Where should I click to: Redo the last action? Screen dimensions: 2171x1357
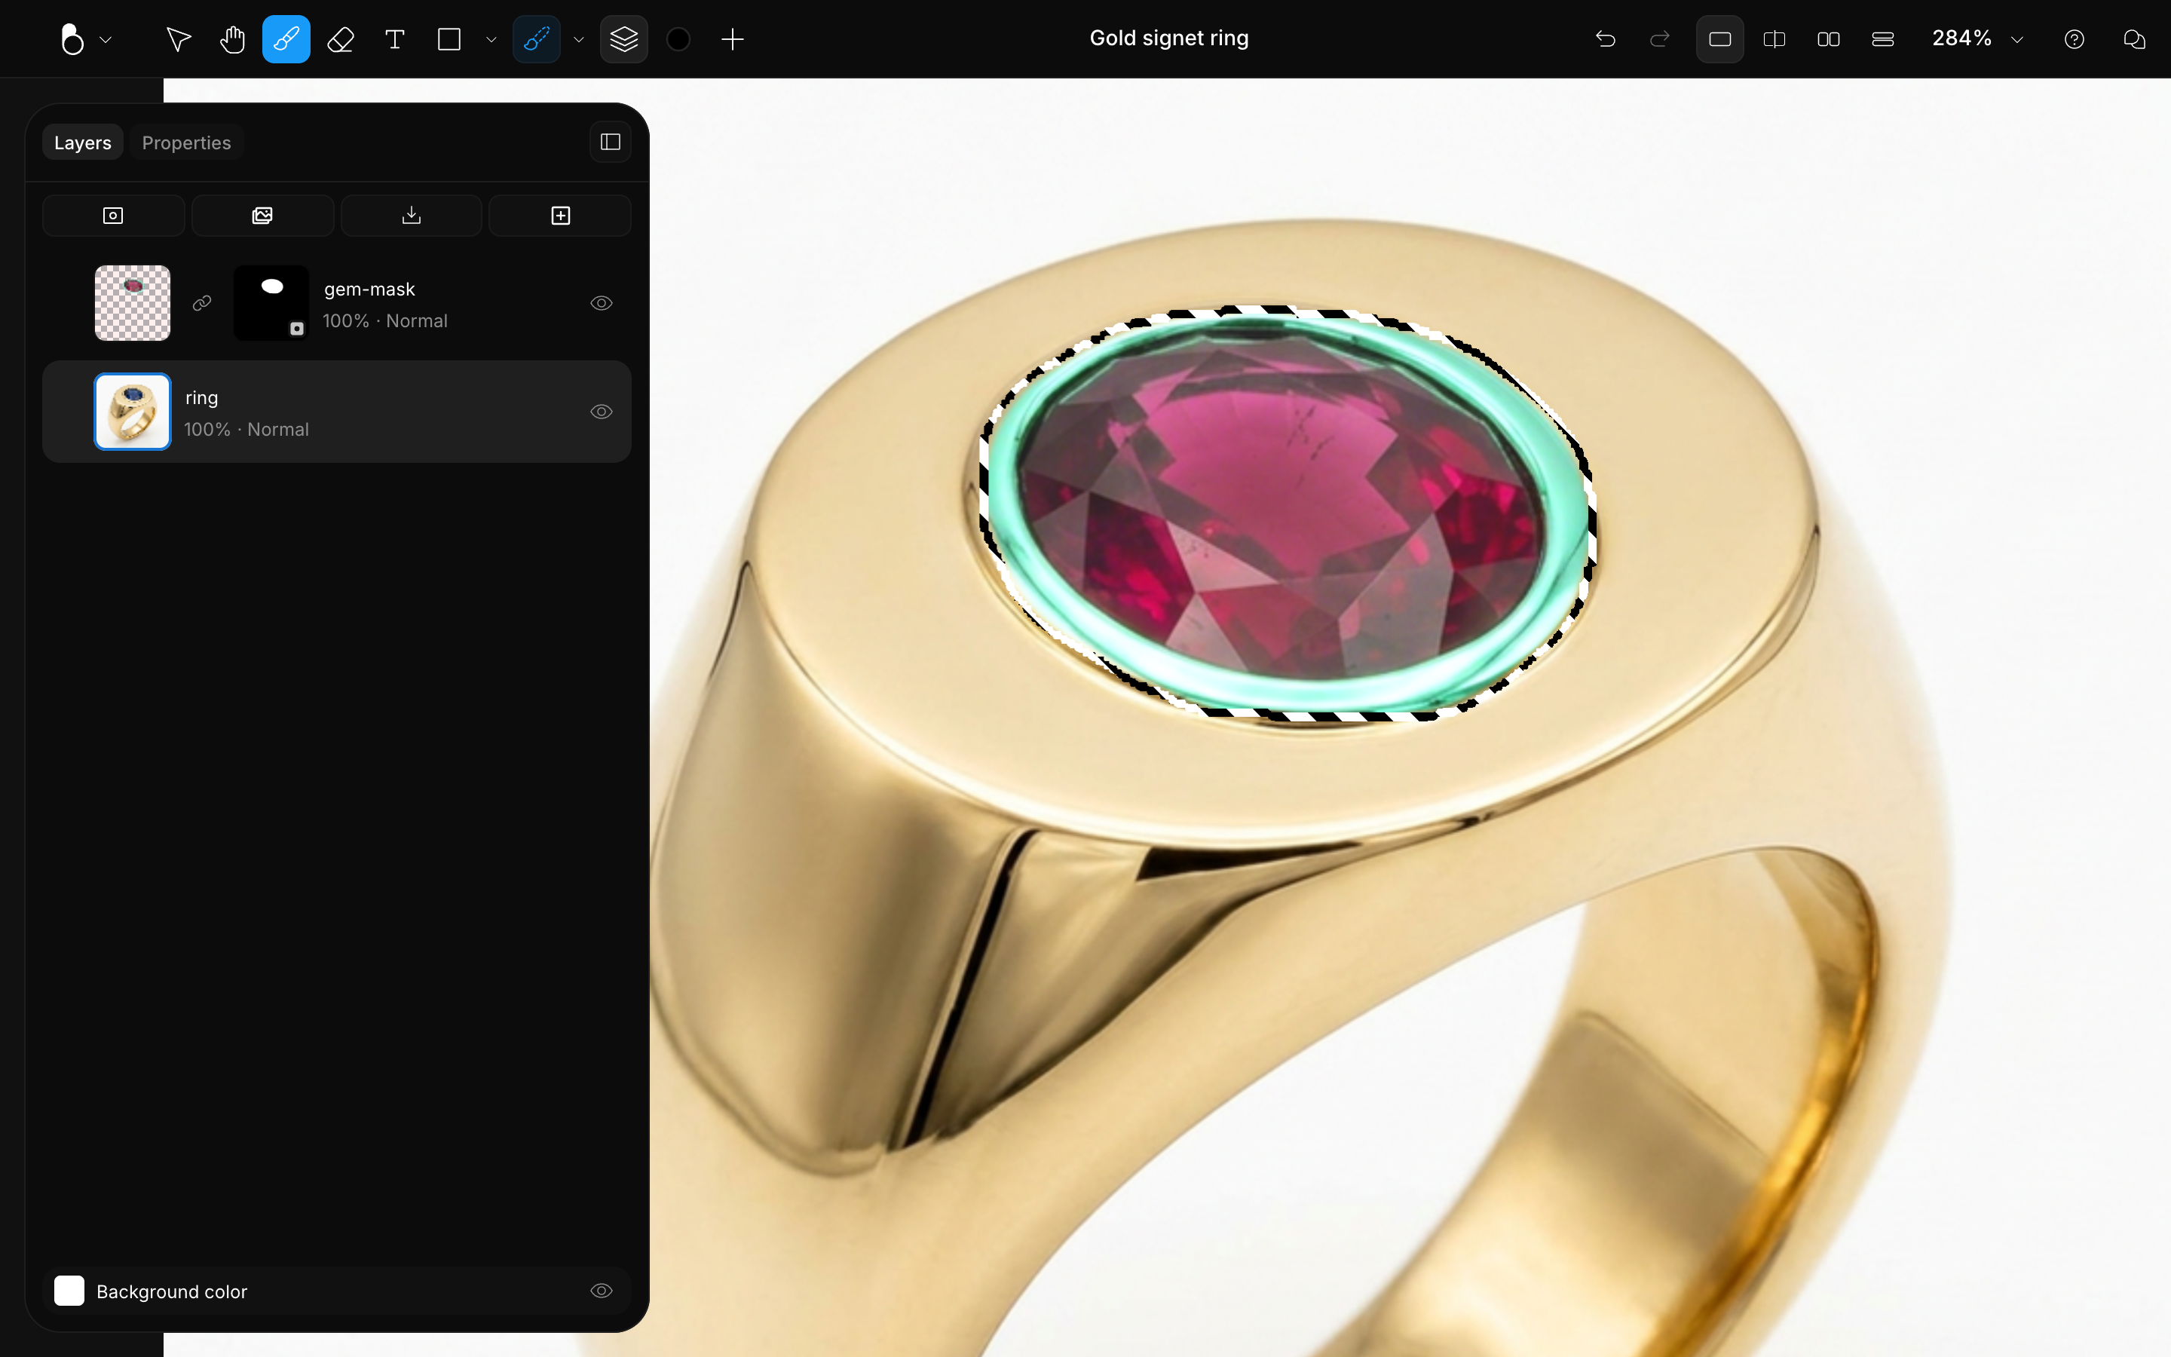point(1660,39)
